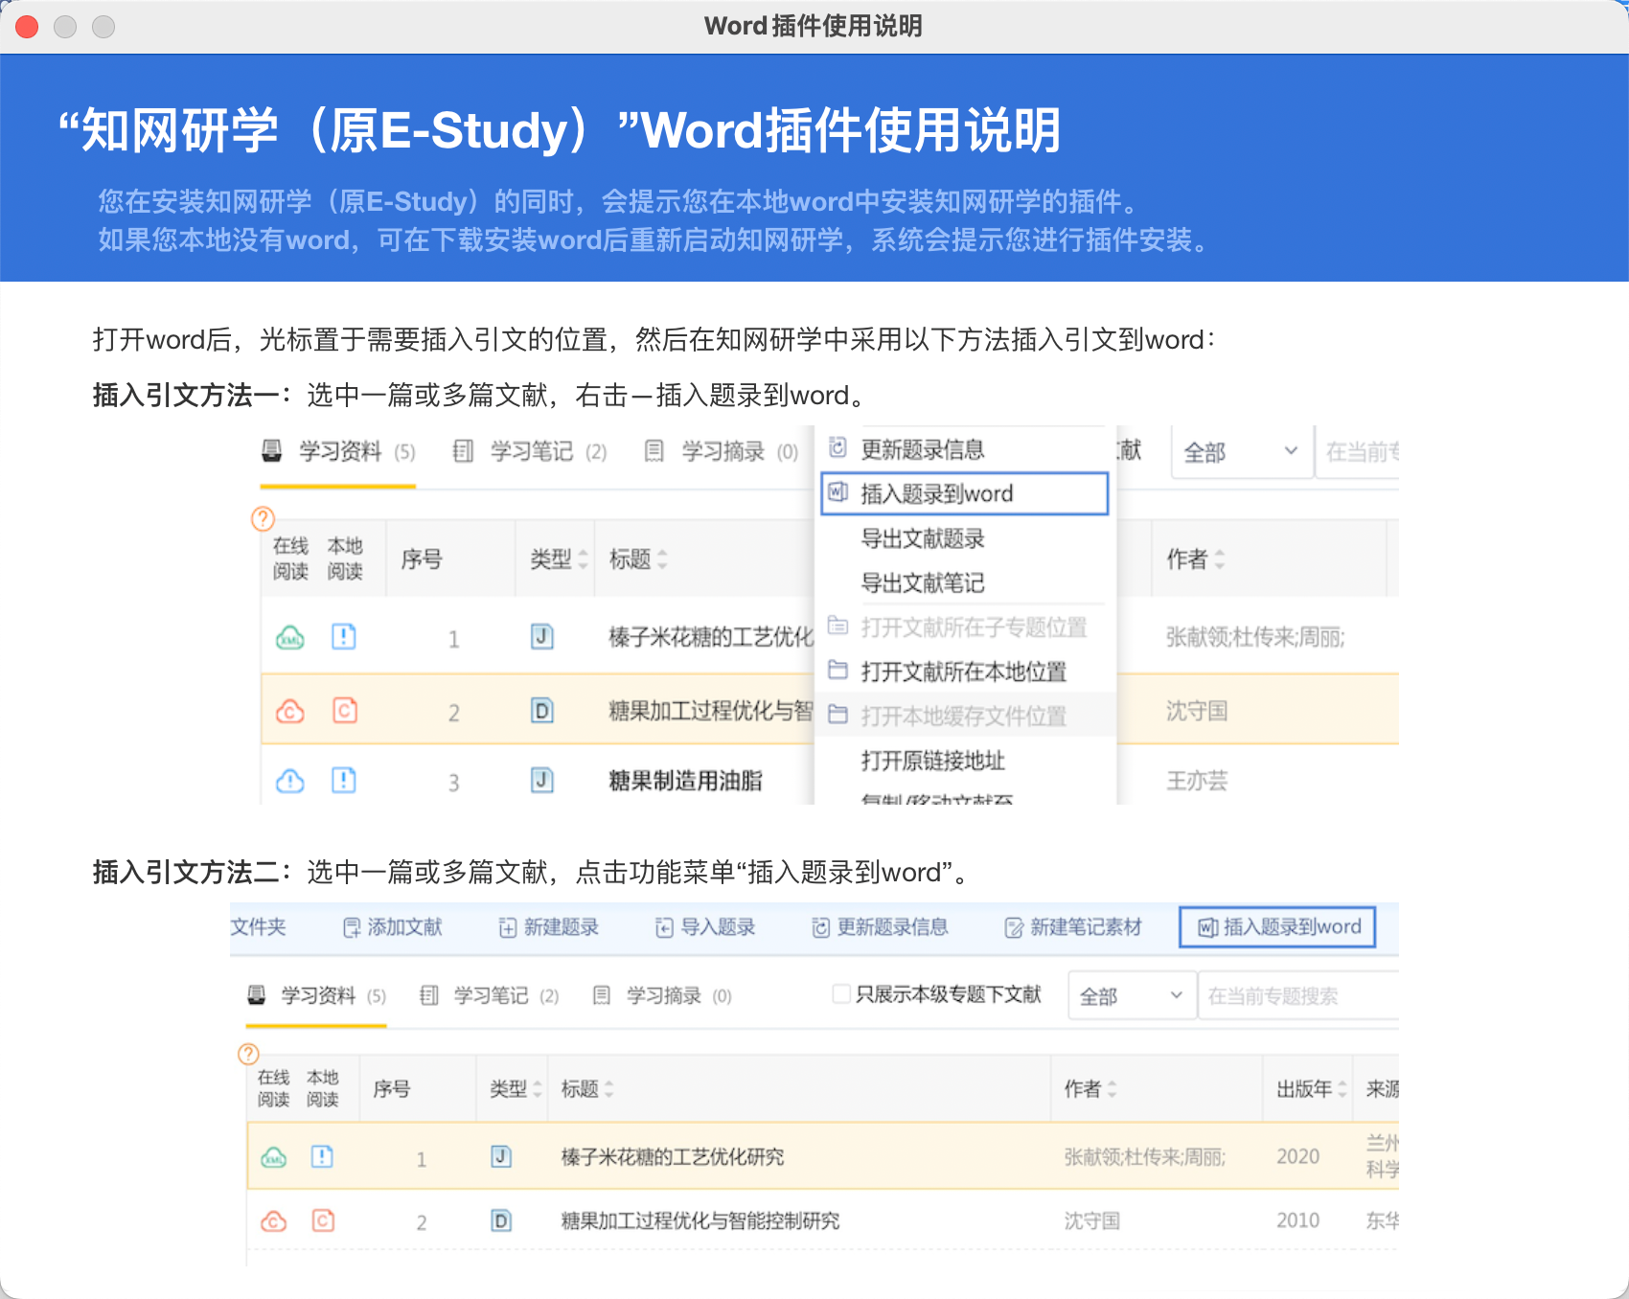This screenshot has height=1299, width=1629.
Task: Click orange help icon in upper screenshot
Action: click(x=263, y=518)
